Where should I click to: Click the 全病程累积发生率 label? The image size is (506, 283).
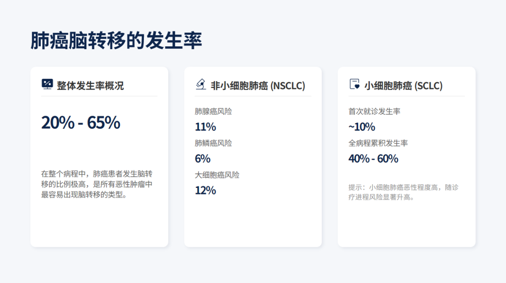click(378, 143)
